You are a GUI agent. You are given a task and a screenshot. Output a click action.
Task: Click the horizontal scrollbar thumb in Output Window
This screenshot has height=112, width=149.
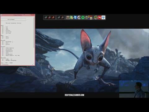pos(5,64)
